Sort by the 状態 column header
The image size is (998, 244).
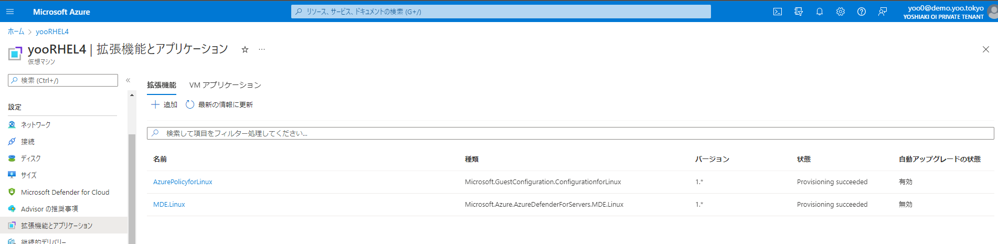pyautogui.click(x=804, y=159)
